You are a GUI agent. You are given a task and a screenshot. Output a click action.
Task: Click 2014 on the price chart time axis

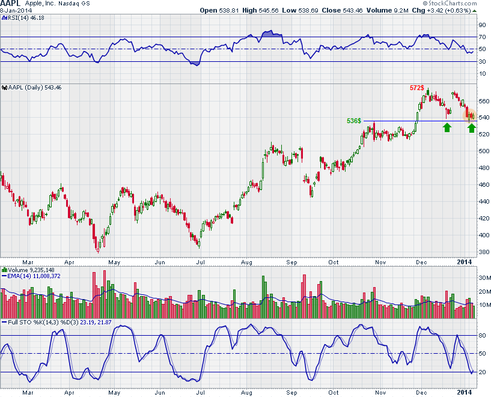pyautogui.click(x=465, y=262)
